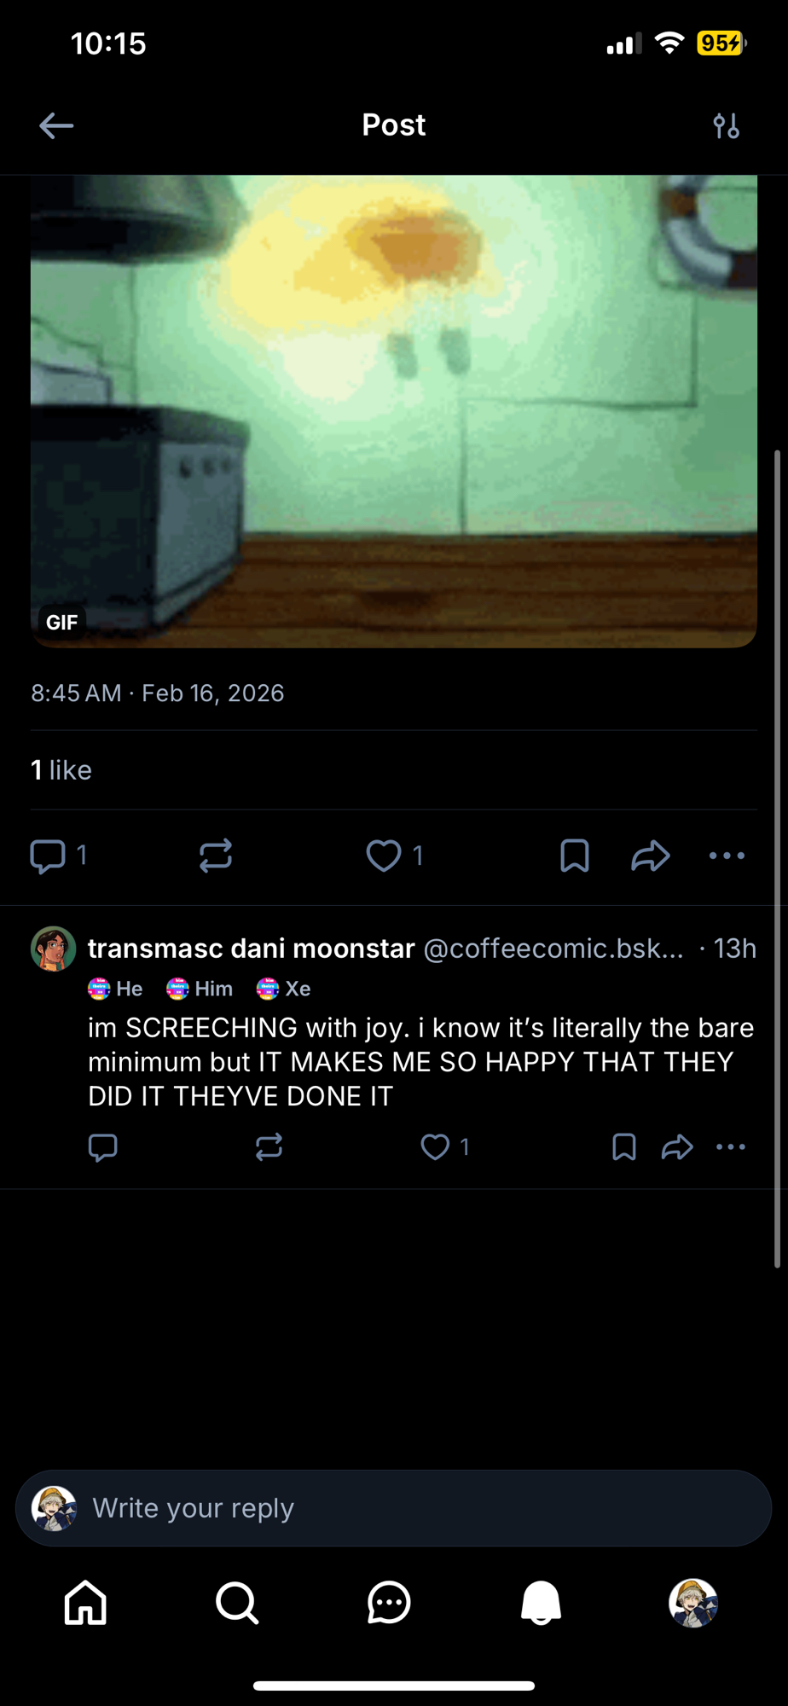Share the reply from dani moonstar

677,1147
